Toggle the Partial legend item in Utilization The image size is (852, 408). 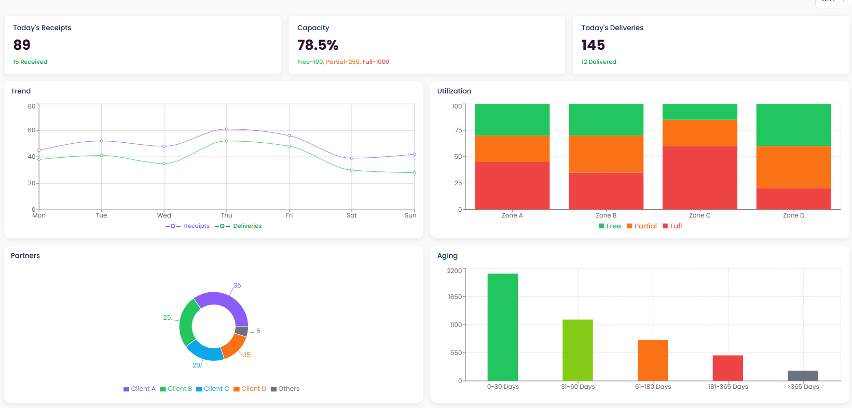coord(642,226)
